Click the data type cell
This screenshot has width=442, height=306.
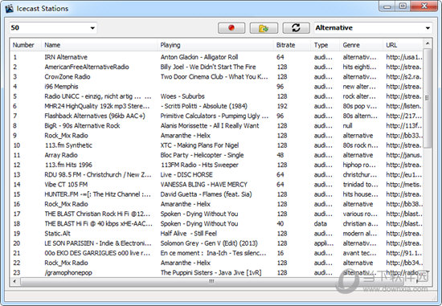point(321,224)
